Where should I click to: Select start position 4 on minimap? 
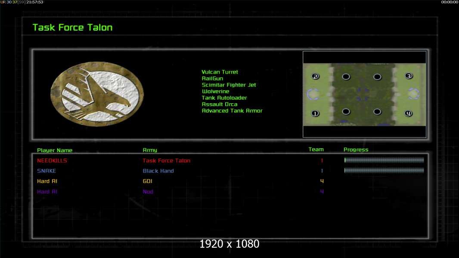(408, 114)
